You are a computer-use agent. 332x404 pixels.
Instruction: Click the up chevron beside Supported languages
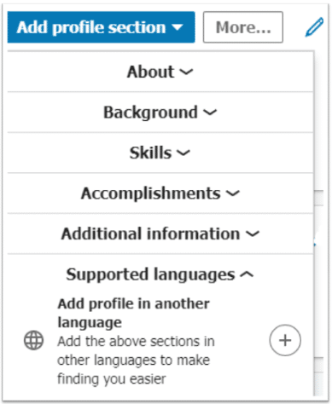coord(247,274)
